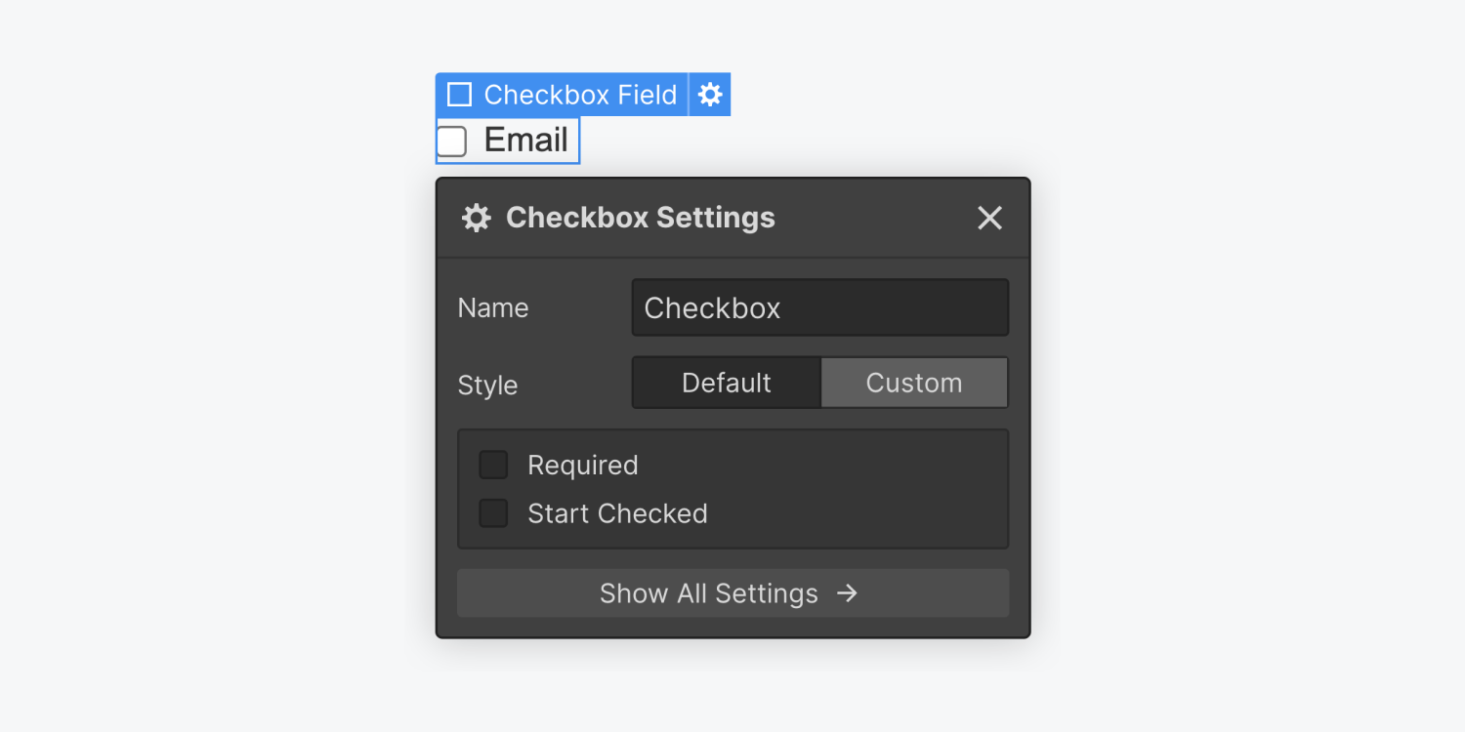
Task: Enable the Start Checked checkbox
Action: (493, 513)
